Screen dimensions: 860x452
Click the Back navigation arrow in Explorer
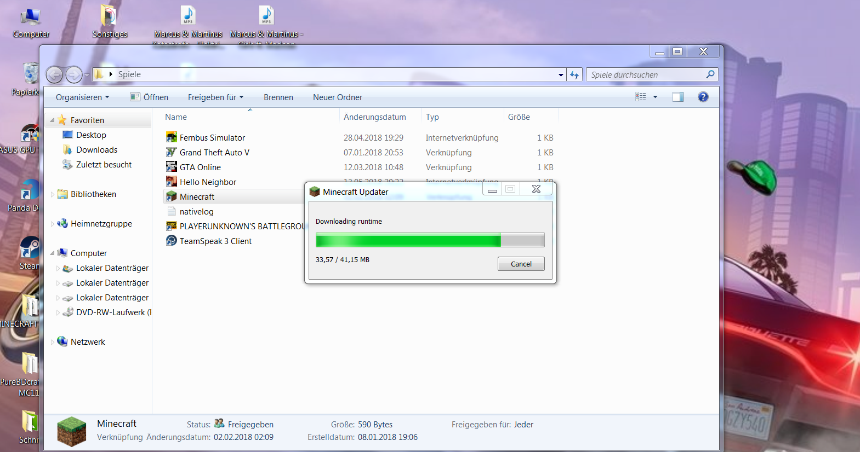pos(54,74)
